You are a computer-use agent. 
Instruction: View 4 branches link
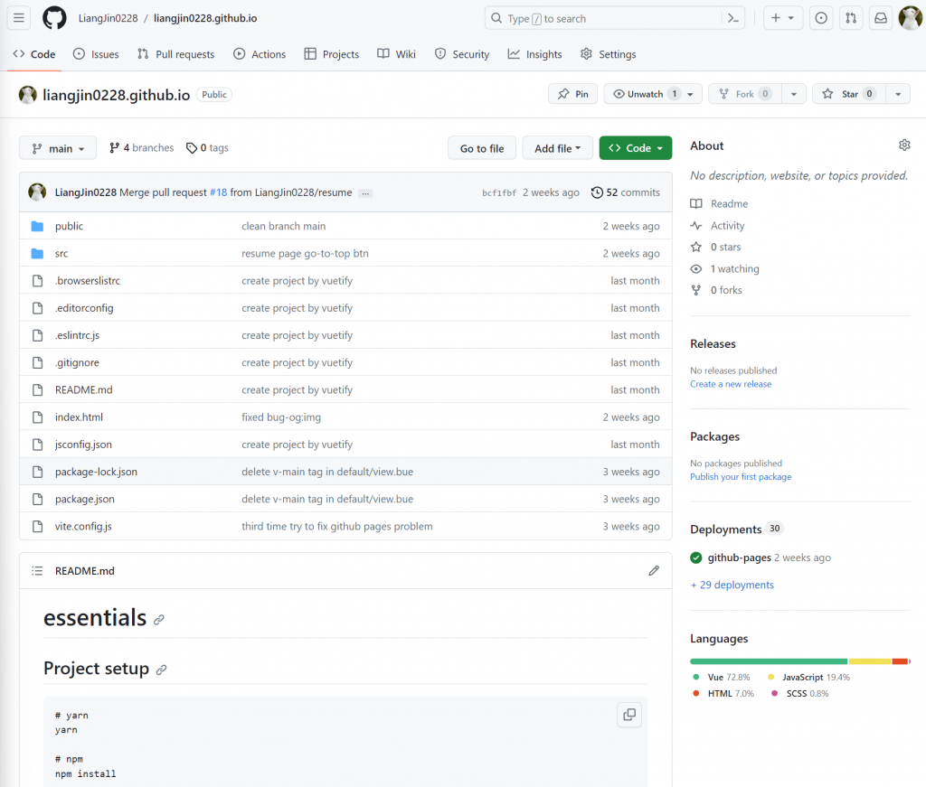click(142, 147)
